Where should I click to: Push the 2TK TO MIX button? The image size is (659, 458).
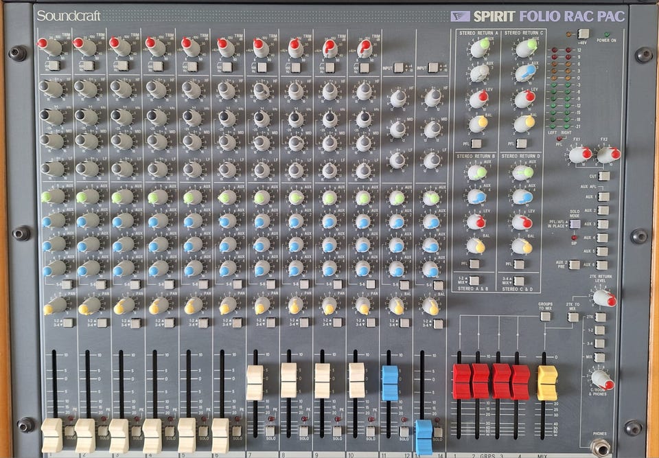coord(573,317)
